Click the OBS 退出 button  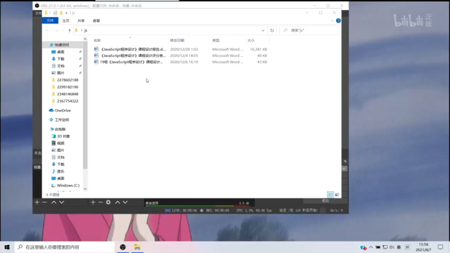tap(325, 201)
